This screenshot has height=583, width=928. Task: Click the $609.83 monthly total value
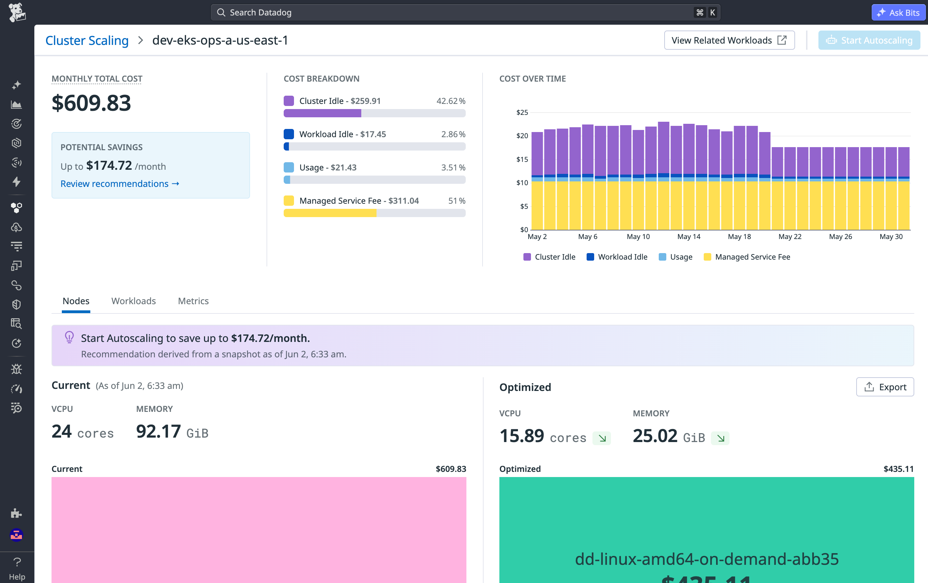[x=91, y=103]
